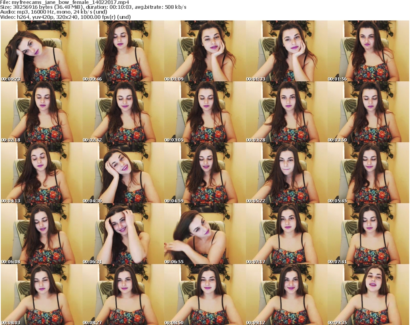The image size is (410, 325).
Task: Choose the frame marked 00:02:42
Action: 123,112
